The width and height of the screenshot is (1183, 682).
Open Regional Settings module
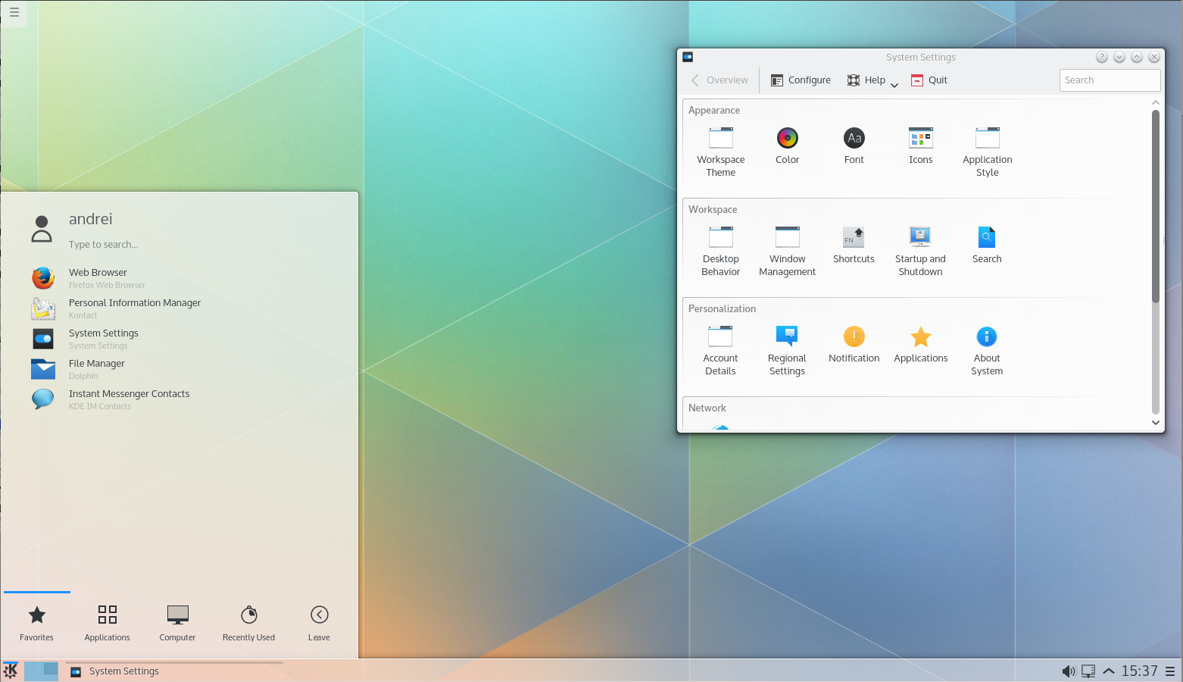point(788,350)
